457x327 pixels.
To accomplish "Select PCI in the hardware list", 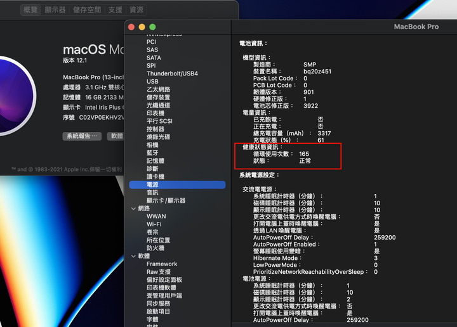I will (151, 42).
